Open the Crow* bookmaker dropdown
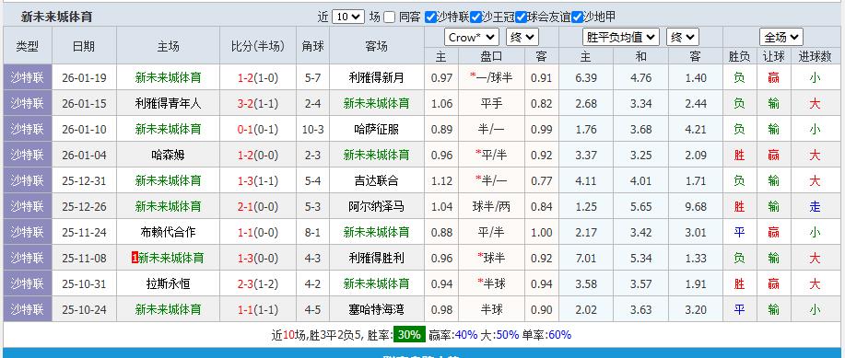The height and width of the screenshot is (358, 845). point(472,37)
